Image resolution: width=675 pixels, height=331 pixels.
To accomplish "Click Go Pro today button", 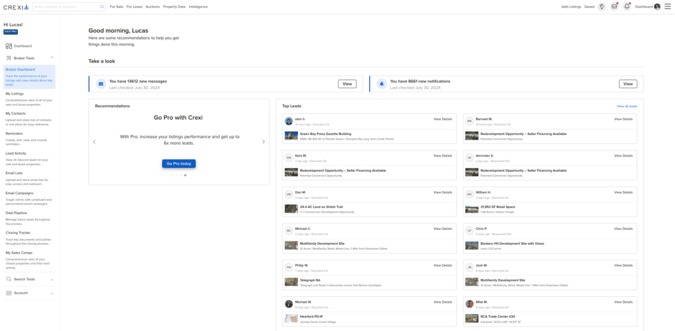I will coord(179,164).
